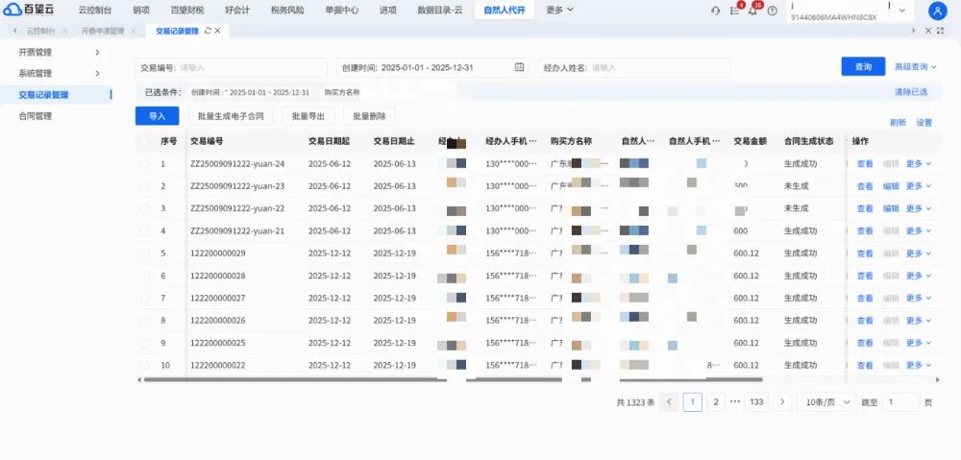The height and width of the screenshot is (460, 961).
Task: Check the select-all checkbox in table header
Action: (x=144, y=141)
